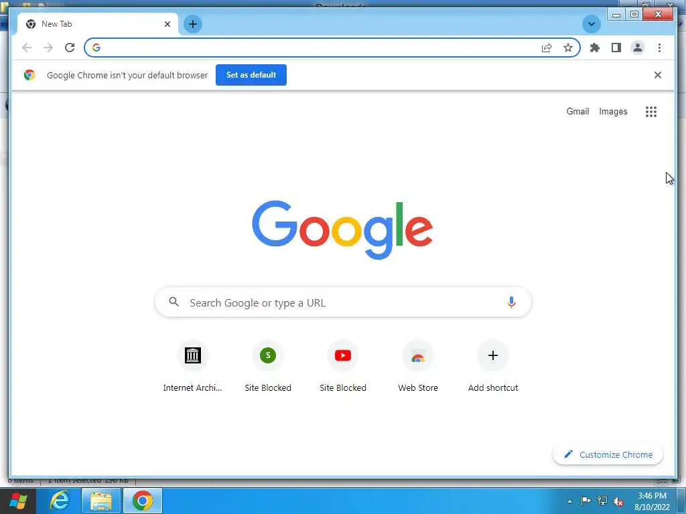The image size is (686, 514).
Task: Click the Search Google or type a URL box
Action: point(343,303)
